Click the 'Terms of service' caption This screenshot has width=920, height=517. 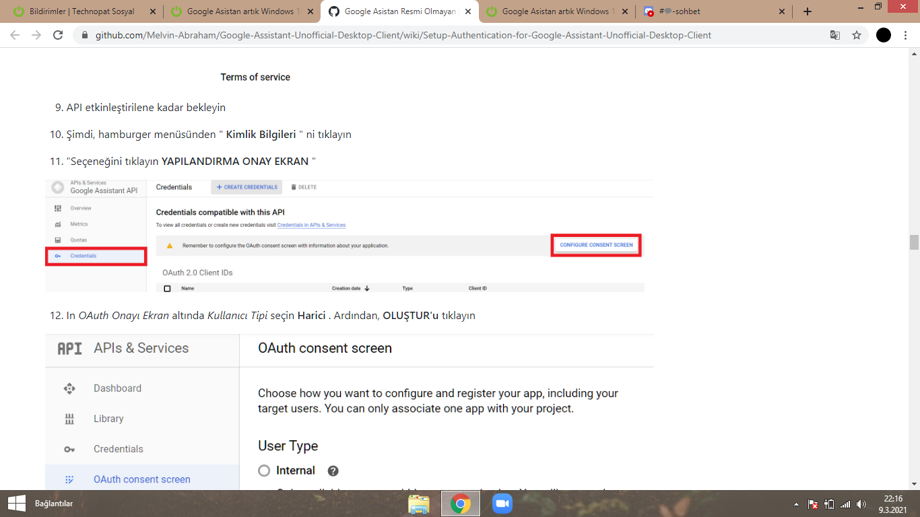(x=255, y=77)
